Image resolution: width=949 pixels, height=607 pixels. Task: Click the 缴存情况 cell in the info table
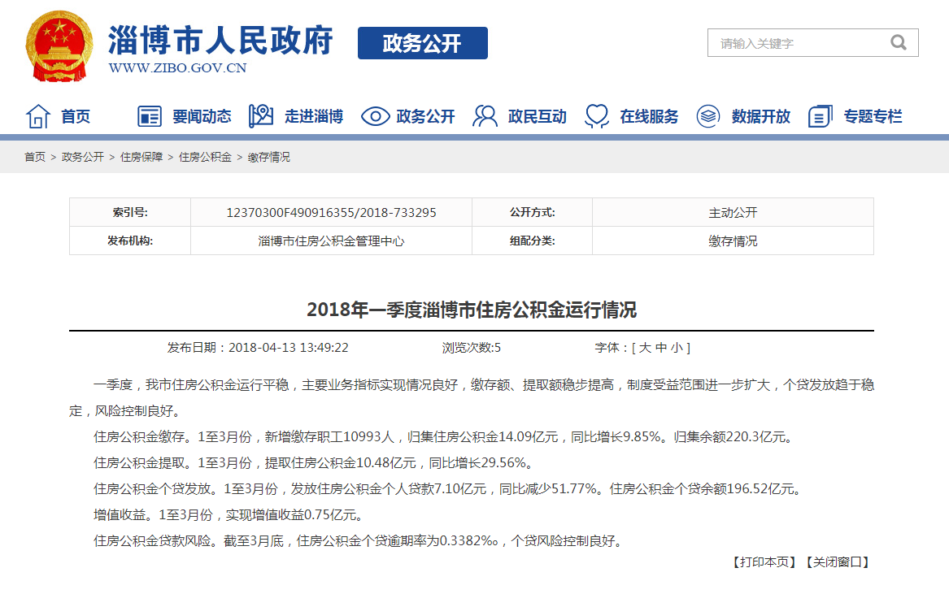click(x=733, y=241)
